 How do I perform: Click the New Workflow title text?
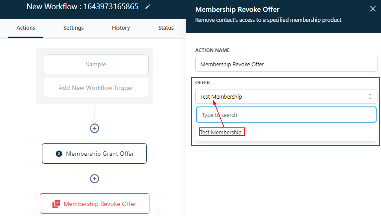(x=82, y=7)
